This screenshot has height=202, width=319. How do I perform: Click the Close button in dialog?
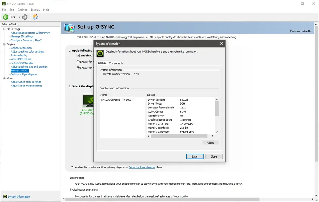click(x=214, y=156)
